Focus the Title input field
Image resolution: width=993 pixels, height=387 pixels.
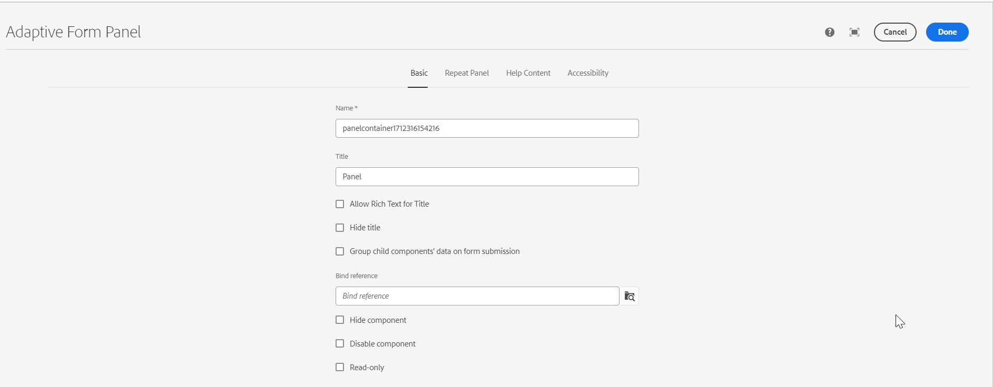pyautogui.click(x=487, y=177)
